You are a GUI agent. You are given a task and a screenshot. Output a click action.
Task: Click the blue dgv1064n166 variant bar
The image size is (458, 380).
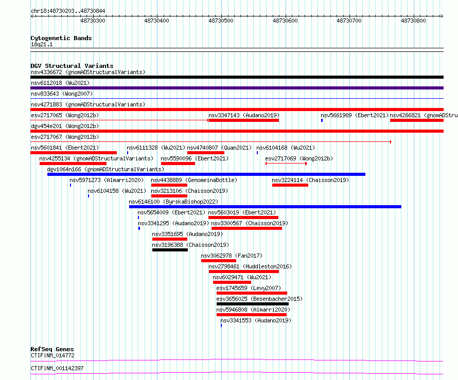(206, 174)
